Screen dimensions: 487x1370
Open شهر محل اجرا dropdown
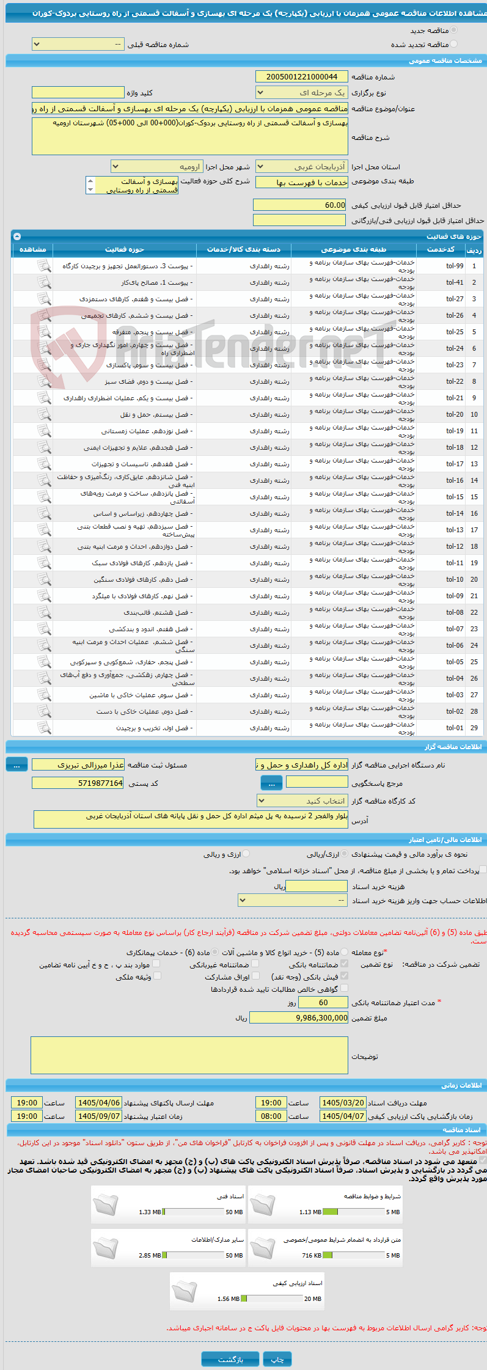coord(157,166)
